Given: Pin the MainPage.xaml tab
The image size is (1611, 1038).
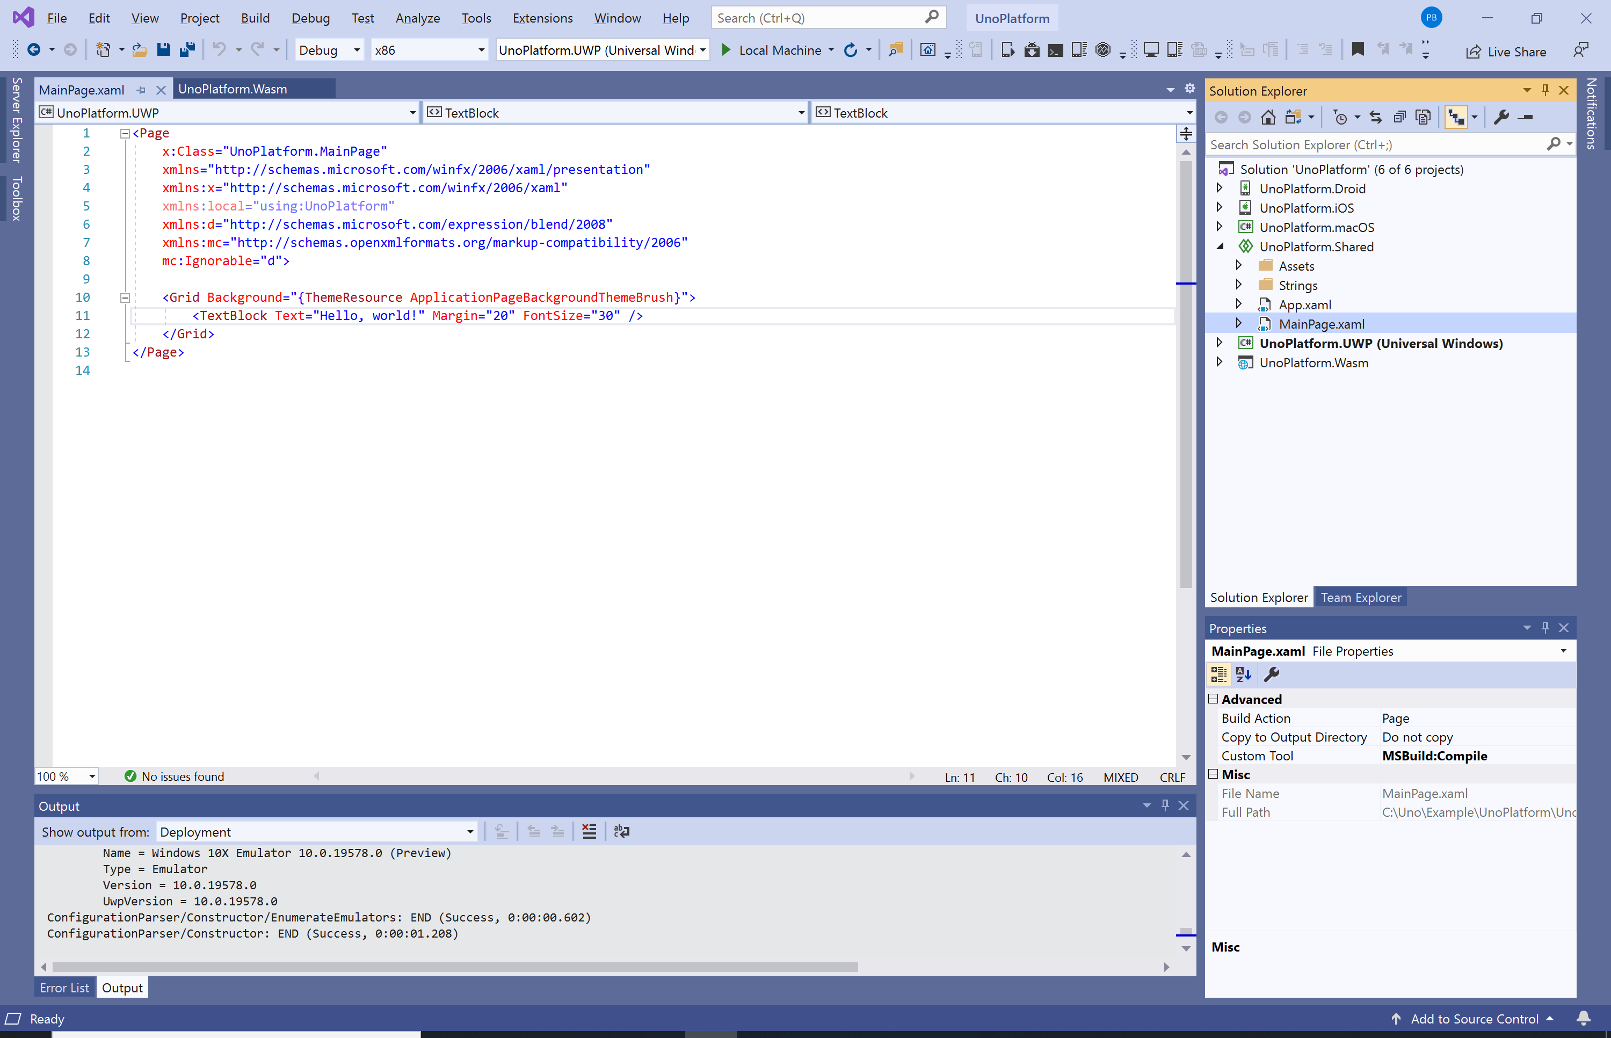Looking at the screenshot, I should tap(141, 90).
